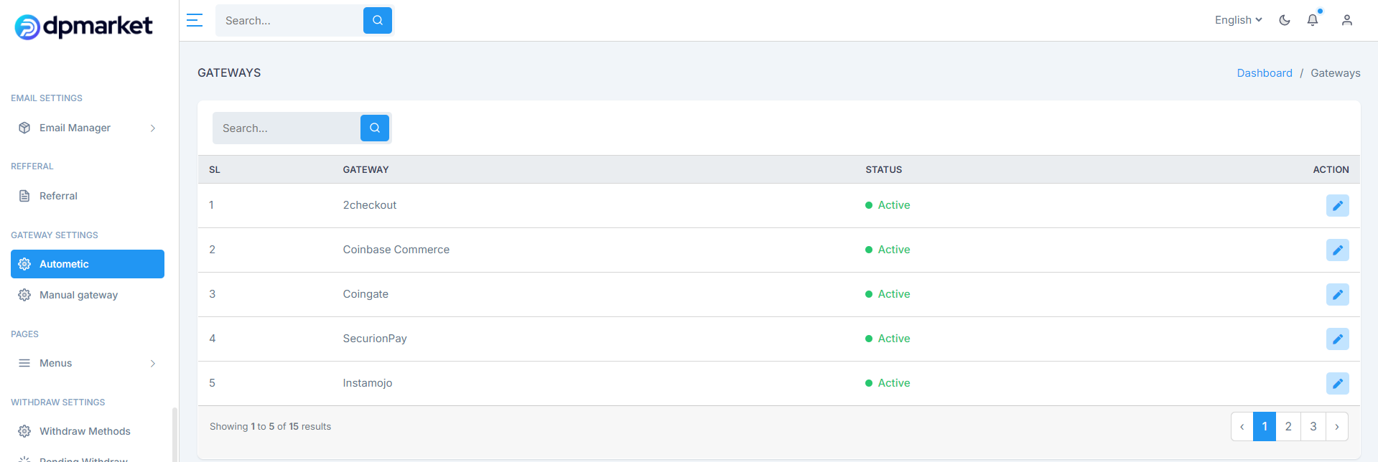The width and height of the screenshot is (1378, 462).
Task: Click the Active status of SecurionPay
Action: click(x=888, y=339)
